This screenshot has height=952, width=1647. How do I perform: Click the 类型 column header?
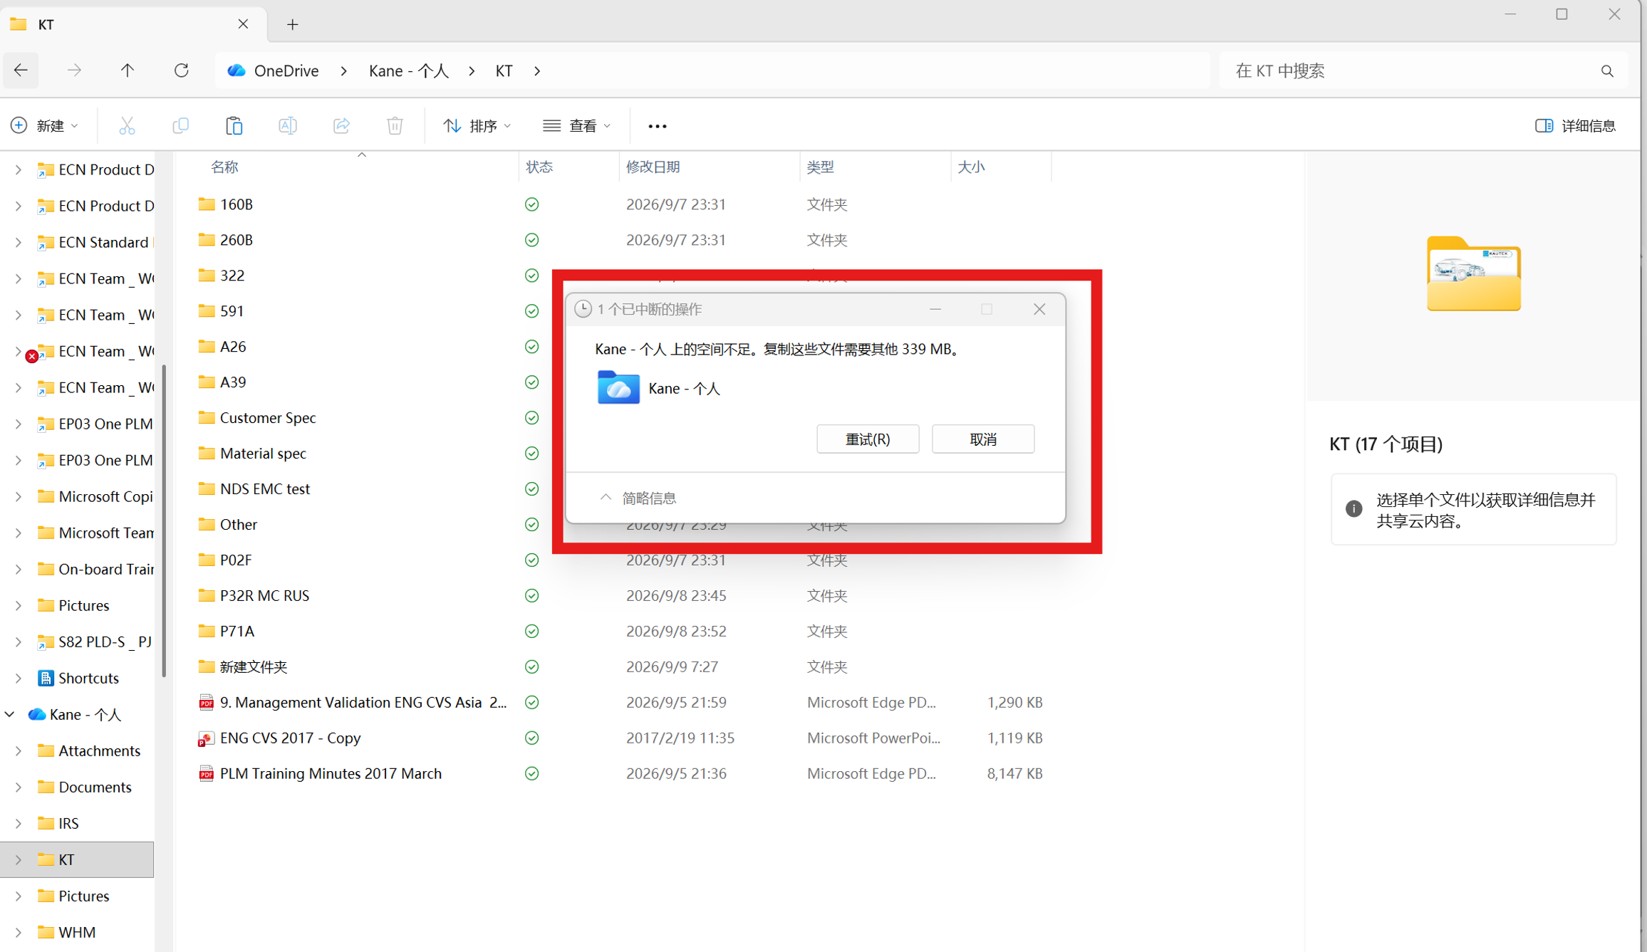click(x=820, y=167)
